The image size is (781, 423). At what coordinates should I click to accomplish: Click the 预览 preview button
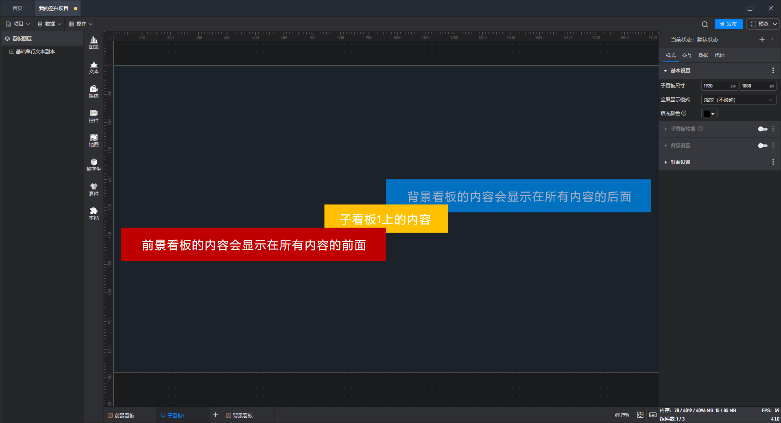tap(759, 24)
